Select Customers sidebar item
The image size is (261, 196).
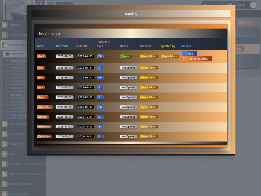(x=15, y=74)
